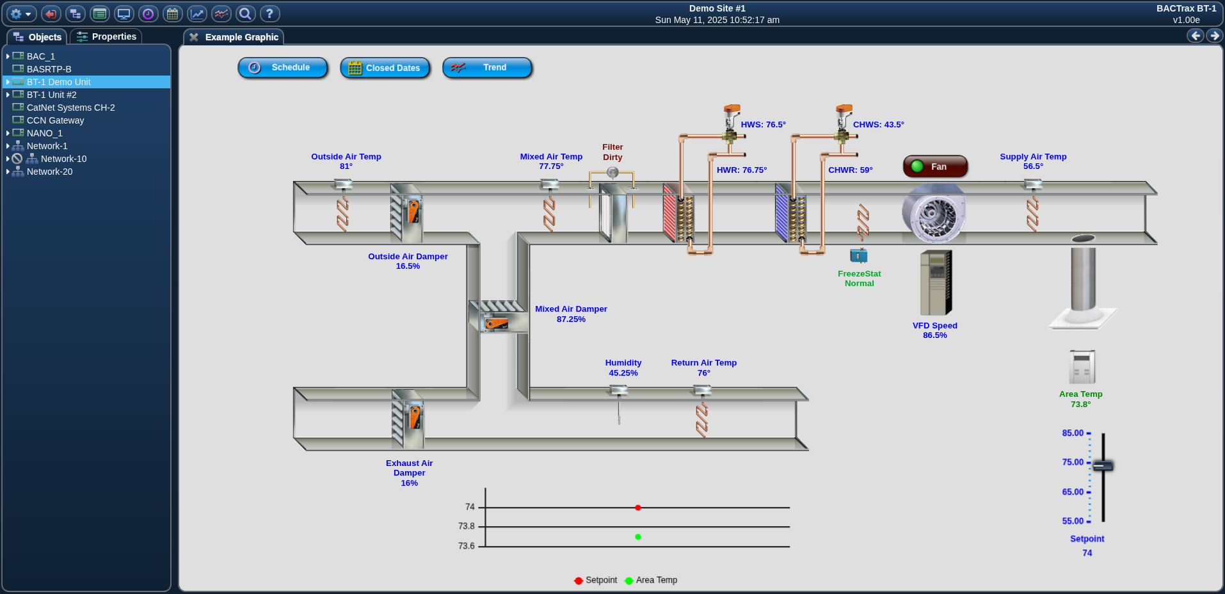Open the blue monitor graphics toolbar icon
The image size is (1225, 594).
pos(124,13)
